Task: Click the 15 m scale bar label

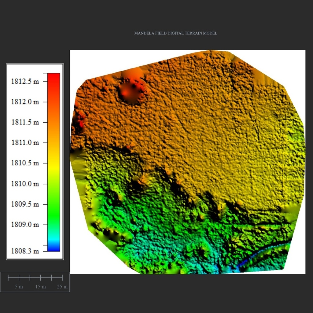Action: click(40, 287)
